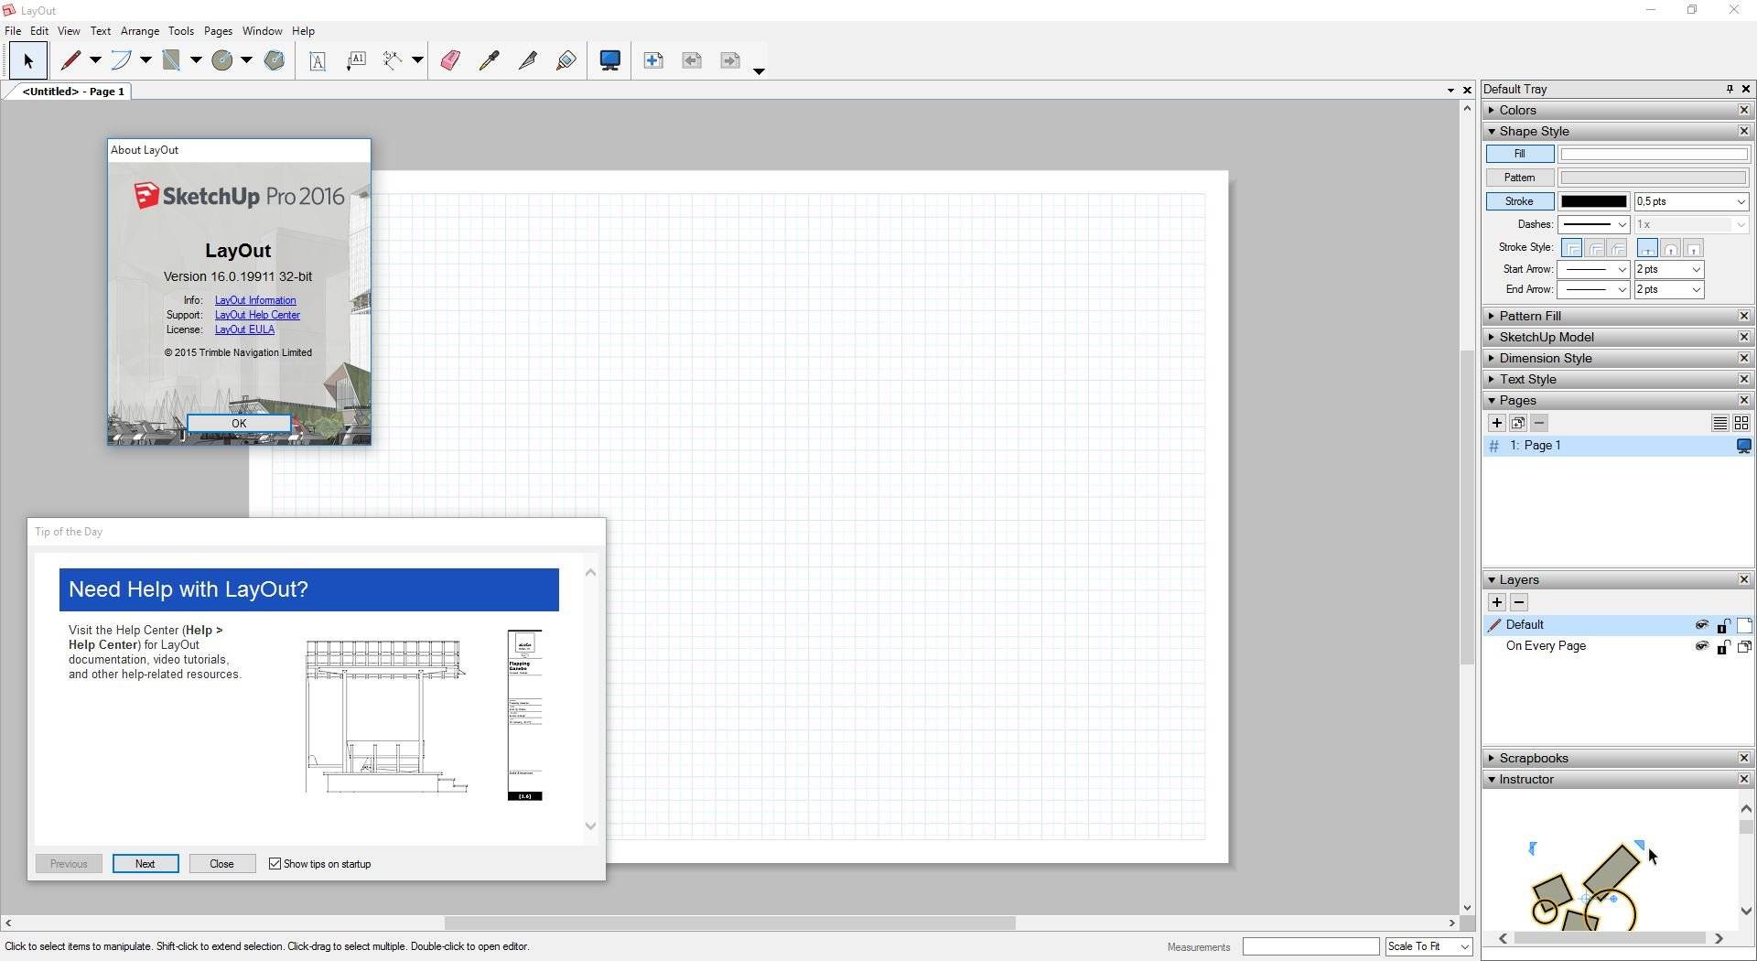Delete selected layer in Layers panel
This screenshot has width=1757, height=961.
click(x=1519, y=602)
